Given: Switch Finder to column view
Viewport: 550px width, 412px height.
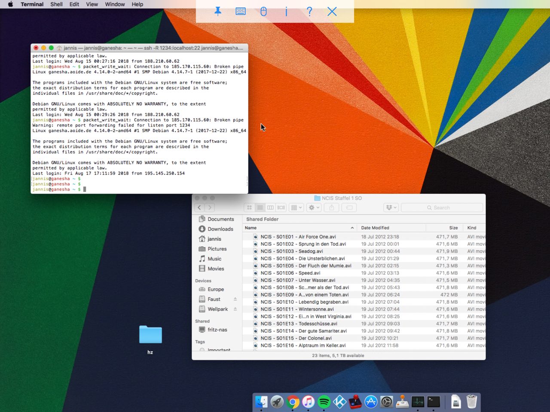Looking at the screenshot, I should click(x=270, y=208).
